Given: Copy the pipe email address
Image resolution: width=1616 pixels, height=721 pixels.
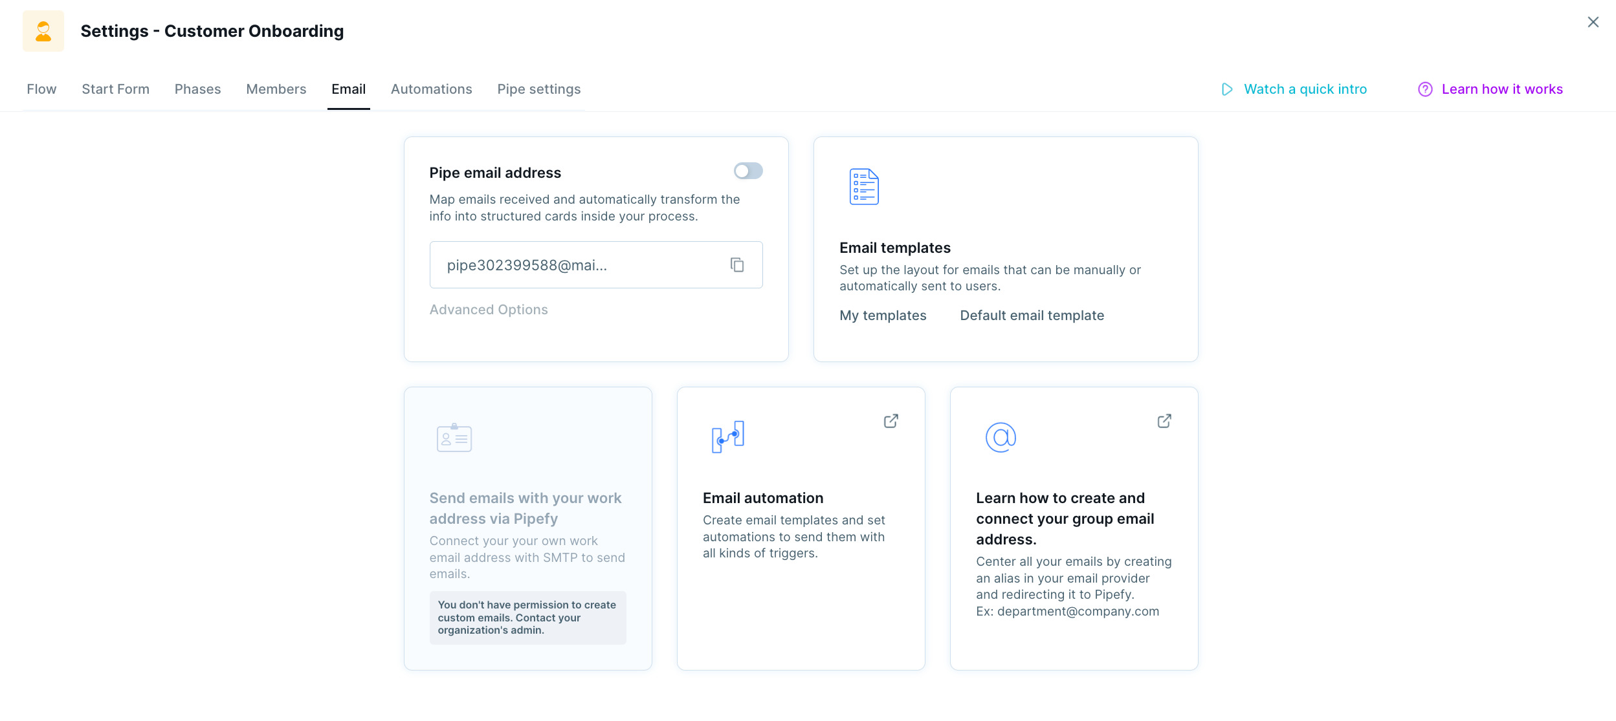Looking at the screenshot, I should pos(736,264).
